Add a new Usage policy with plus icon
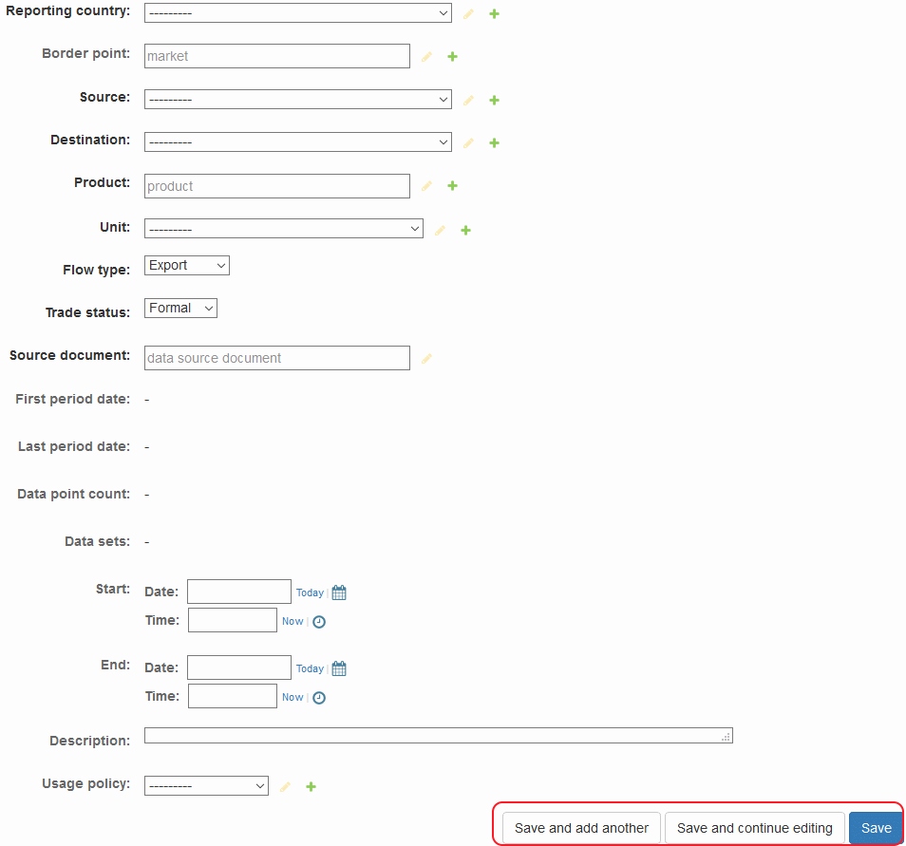 point(311,786)
